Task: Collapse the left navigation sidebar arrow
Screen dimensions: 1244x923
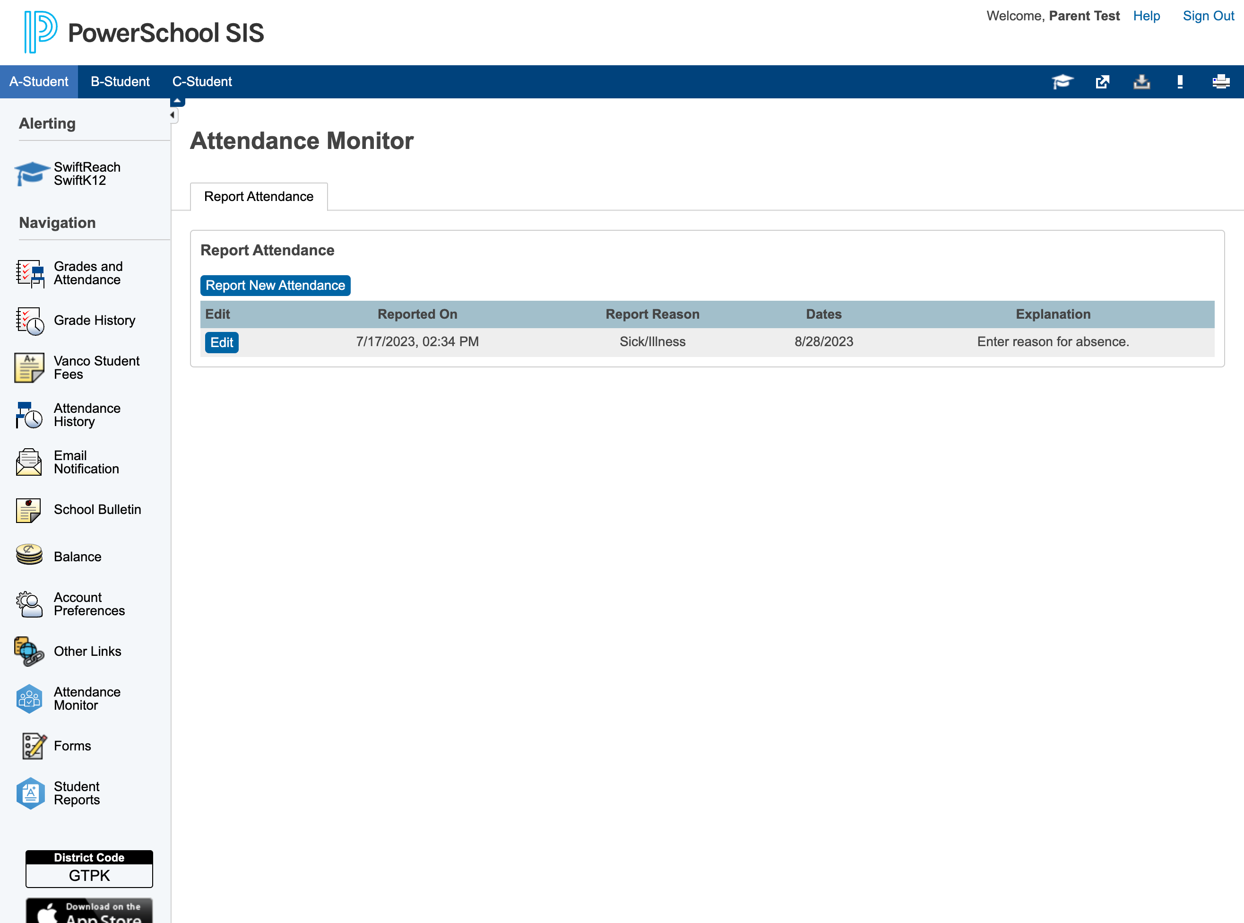Action: (173, 115)
